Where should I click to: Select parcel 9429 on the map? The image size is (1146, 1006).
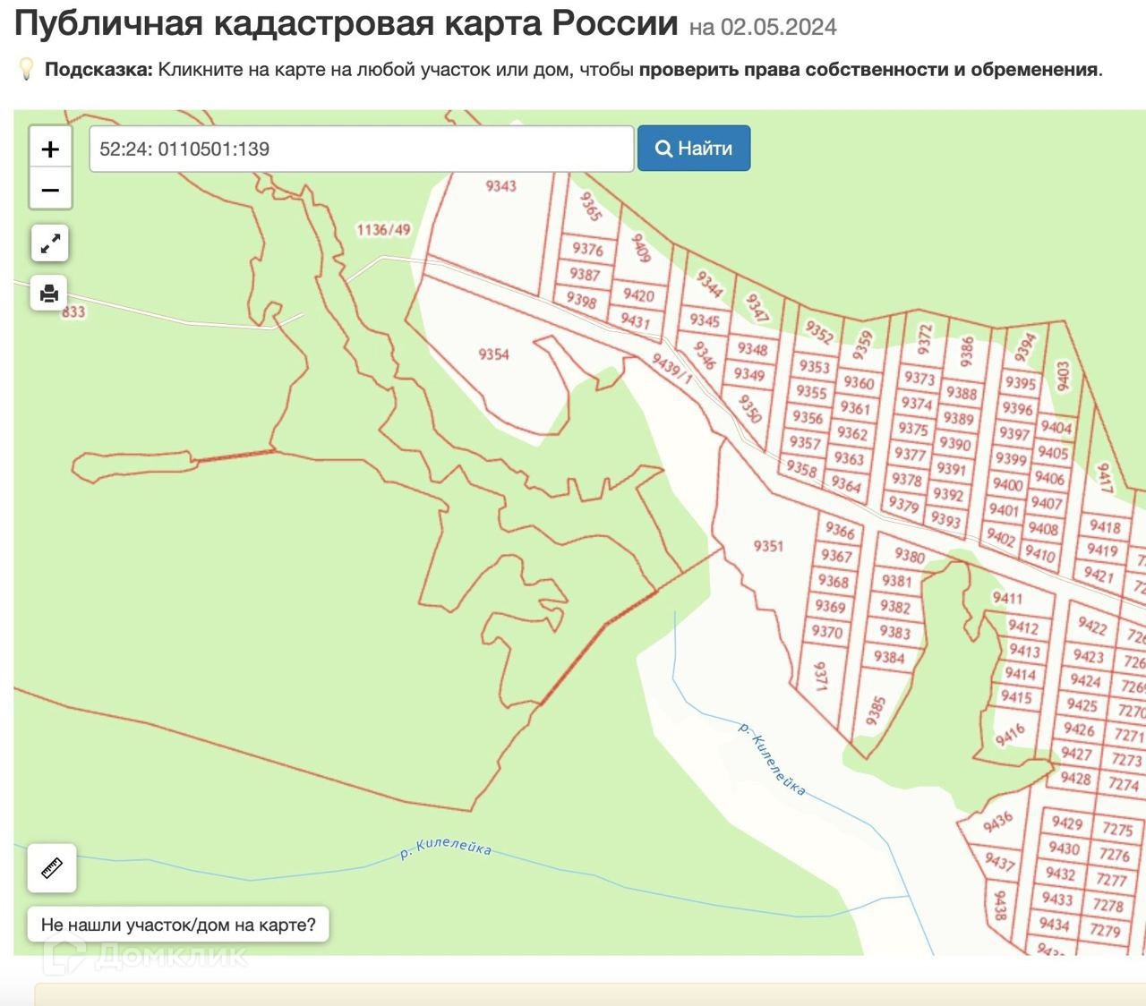click(x=1066, y=823)
